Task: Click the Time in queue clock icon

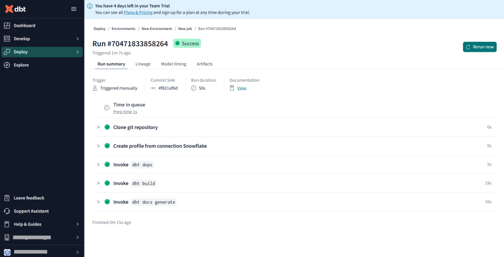Action: tap(107, 108)
